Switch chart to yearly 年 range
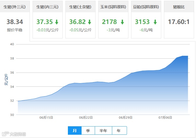196x138 pixels. 120,131
